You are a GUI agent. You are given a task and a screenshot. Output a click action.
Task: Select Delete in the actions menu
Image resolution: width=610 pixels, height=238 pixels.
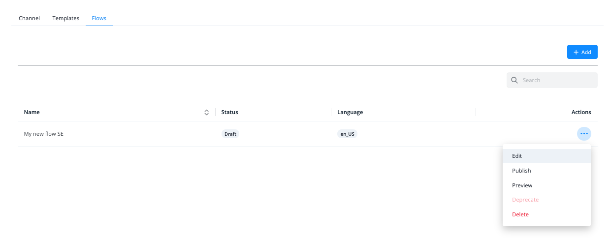[x=546, y=214]
